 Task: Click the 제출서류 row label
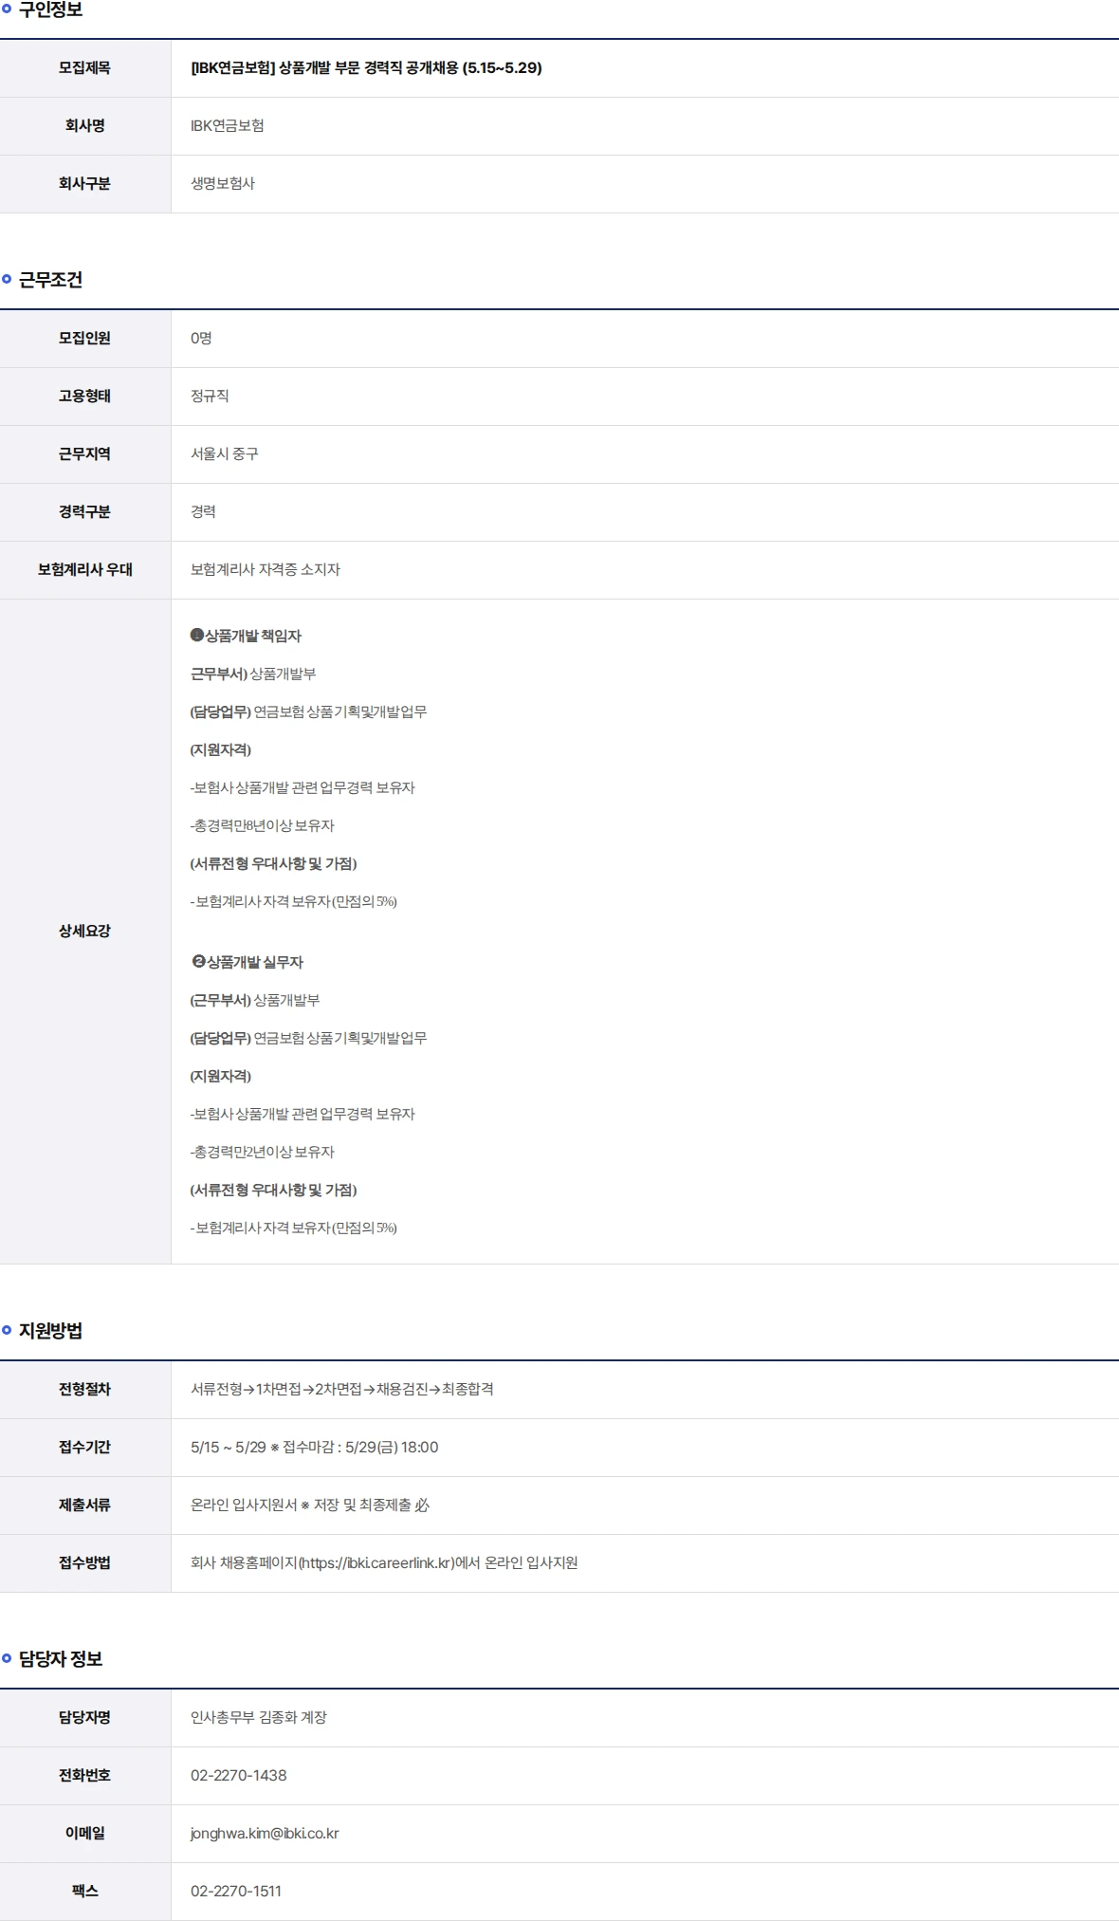pyautogui.click(x=84, y=1505)
